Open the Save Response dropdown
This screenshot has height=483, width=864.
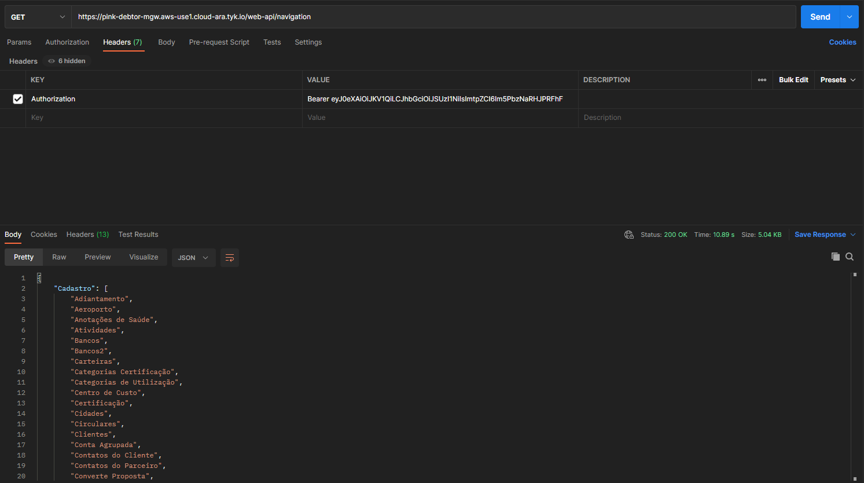[x=824, y=234]
